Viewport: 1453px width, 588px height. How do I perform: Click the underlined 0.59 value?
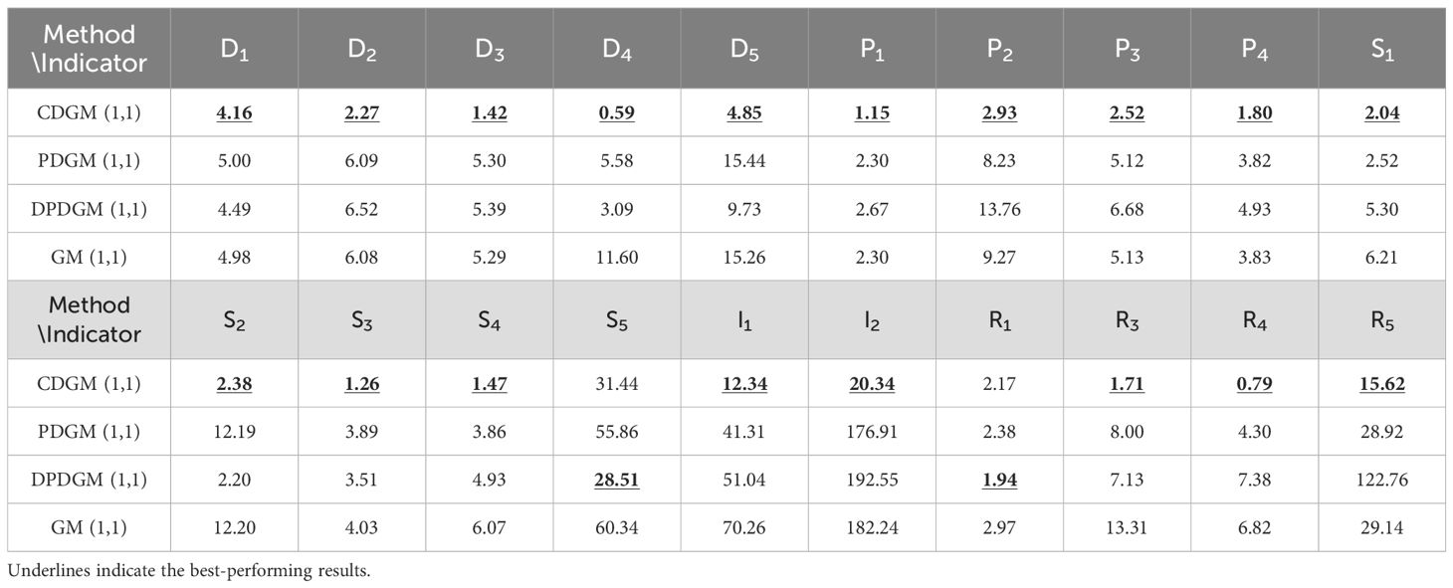click(x=616, y=113)
